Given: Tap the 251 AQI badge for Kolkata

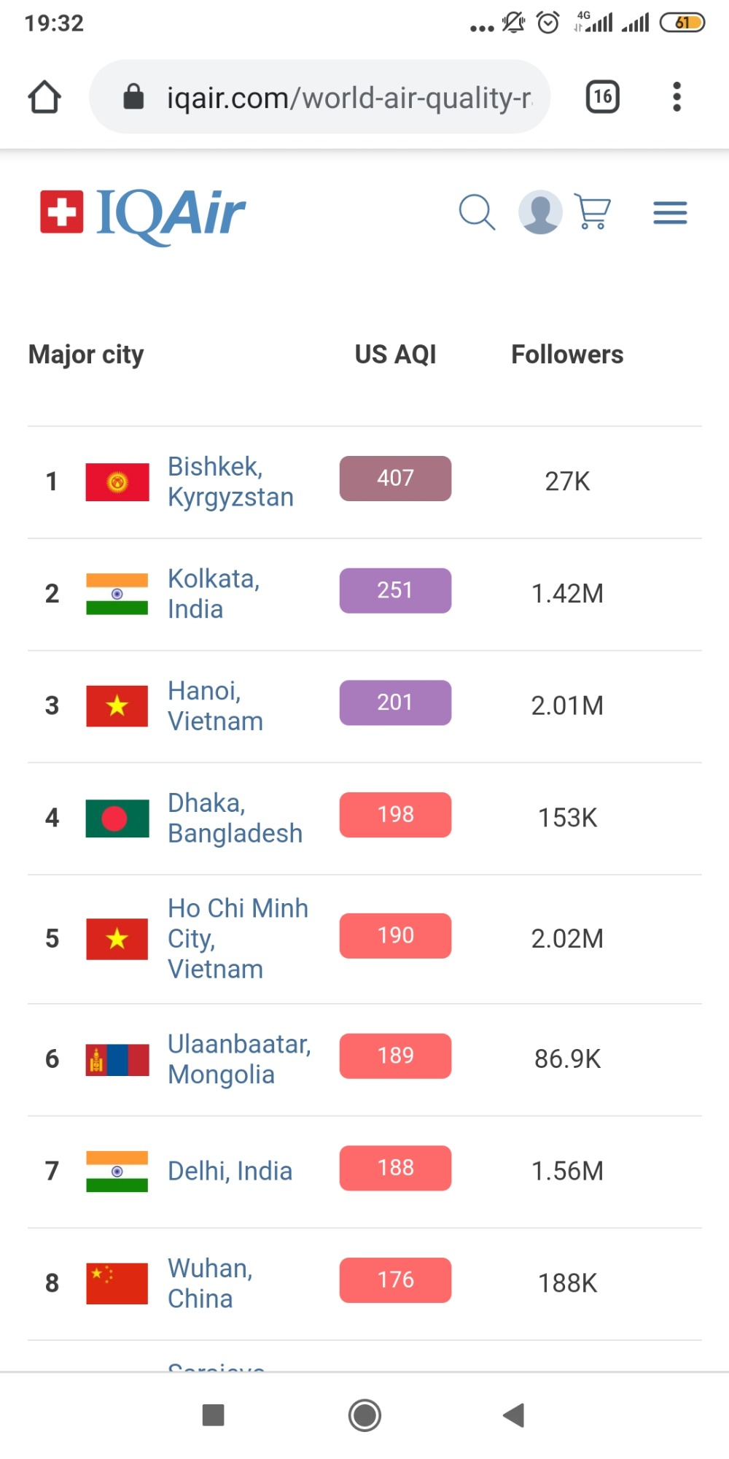Looking at the screenshot, I should (395, 591).
